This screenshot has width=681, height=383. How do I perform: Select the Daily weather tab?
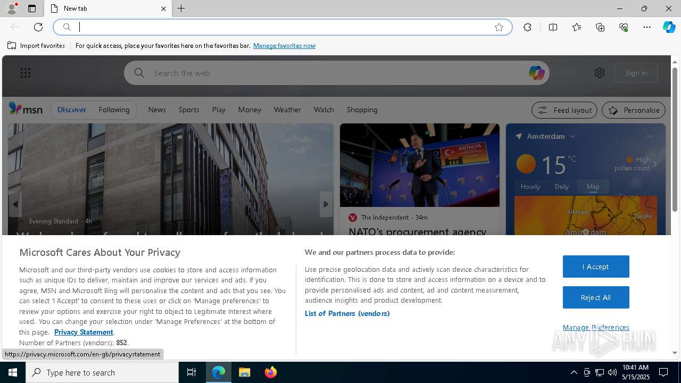point(562,187)
